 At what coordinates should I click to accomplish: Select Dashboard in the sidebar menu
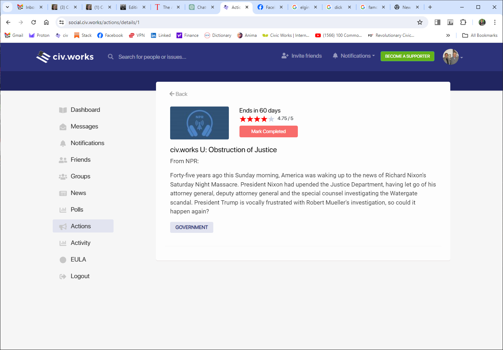point(85,110)
